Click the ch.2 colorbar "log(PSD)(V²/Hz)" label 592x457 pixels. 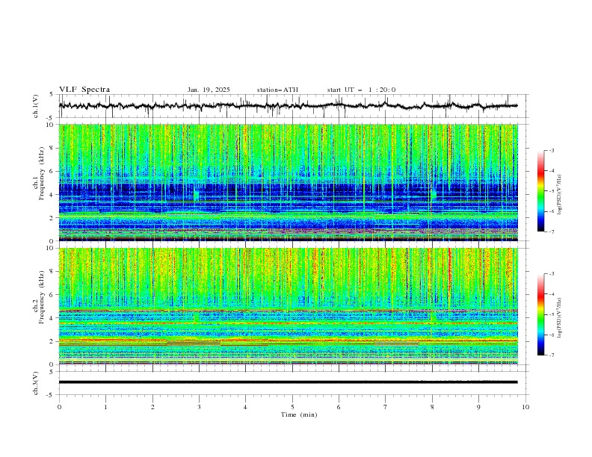560,318
